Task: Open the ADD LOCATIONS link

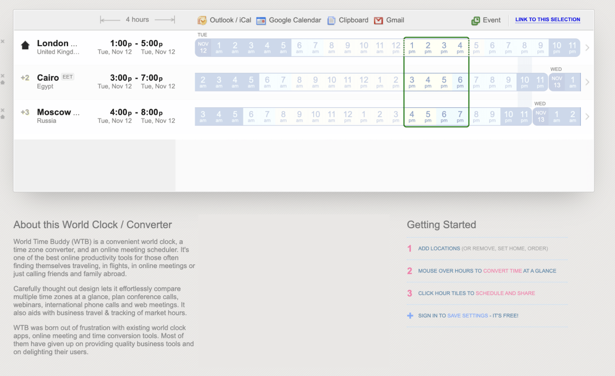Action: (x=439, y=248)
